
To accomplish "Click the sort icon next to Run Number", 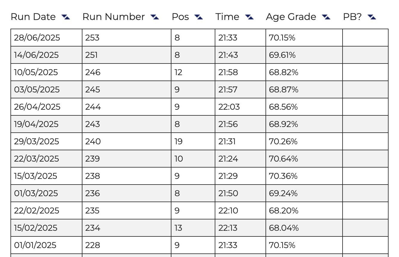I will (155, 17).
